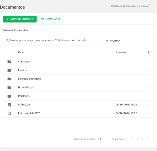This screenshot has width=157, height=151.
Task: Open Notas Fiscais folder name
Action: [x=26, y=88]
